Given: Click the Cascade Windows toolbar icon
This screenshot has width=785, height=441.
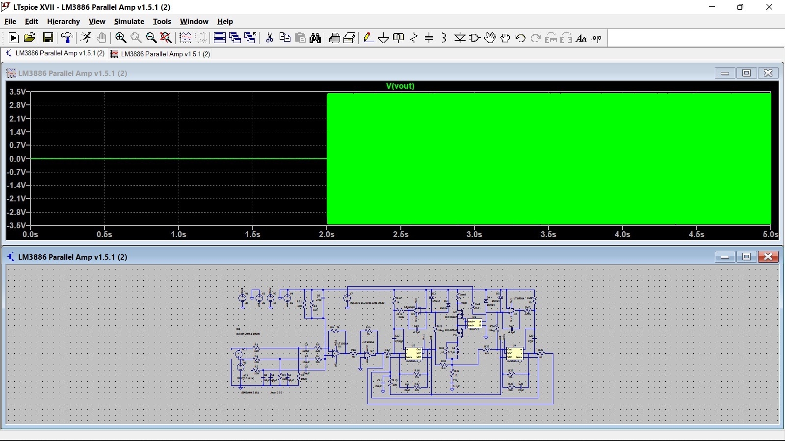Looking at the screenshot, I should tap(235, 38).
